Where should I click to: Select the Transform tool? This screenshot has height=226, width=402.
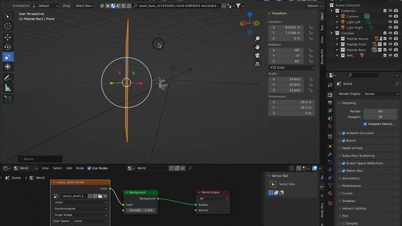click(x=8, y=67)
